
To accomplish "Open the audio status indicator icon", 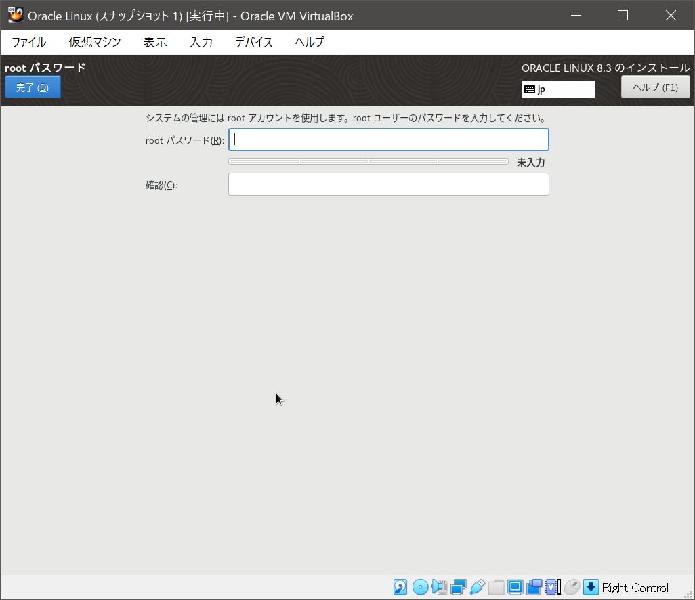I will tap(439, 587).
